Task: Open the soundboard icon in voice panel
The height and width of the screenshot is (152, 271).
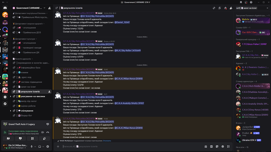Action: coord(44,138)
